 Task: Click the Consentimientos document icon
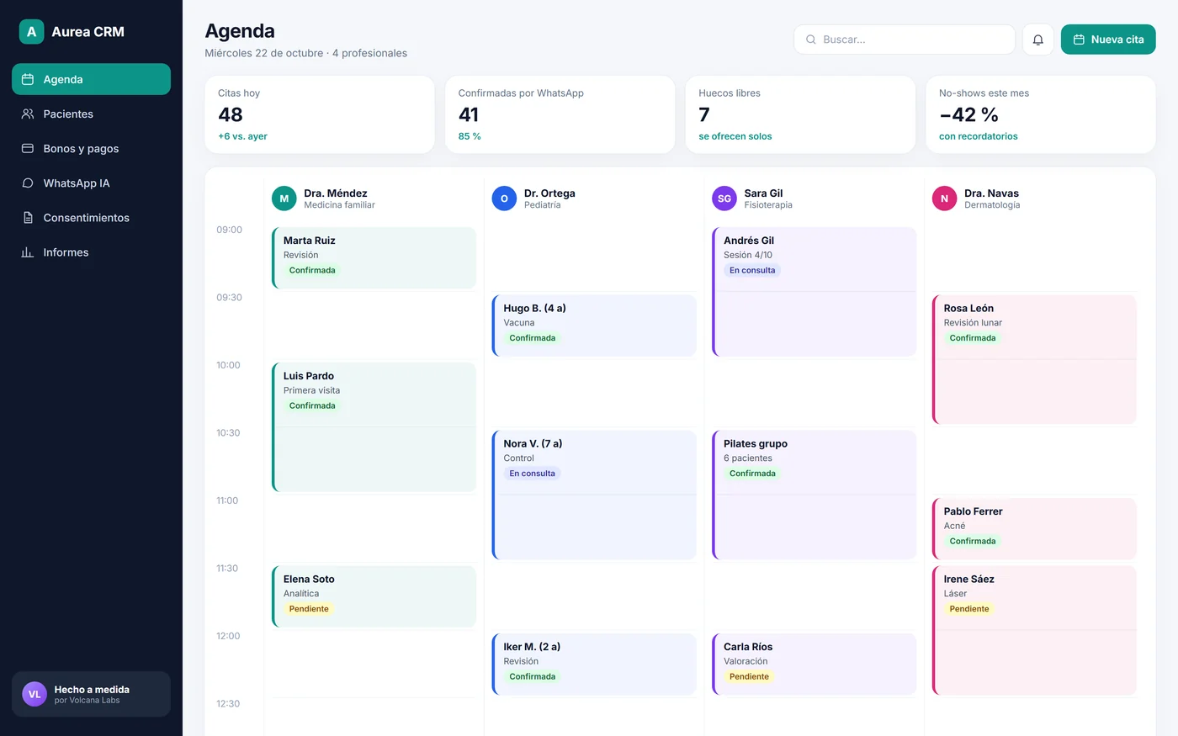[28, 217]
